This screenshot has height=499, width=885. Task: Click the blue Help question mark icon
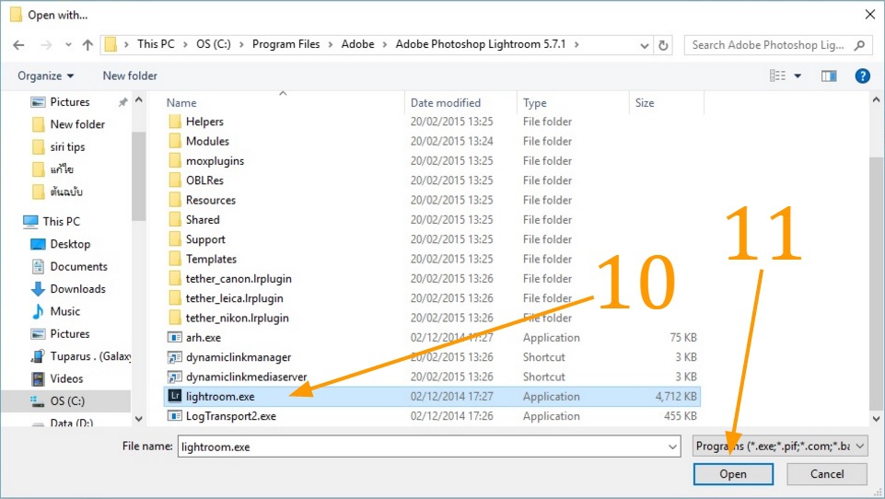click(862, 76)
